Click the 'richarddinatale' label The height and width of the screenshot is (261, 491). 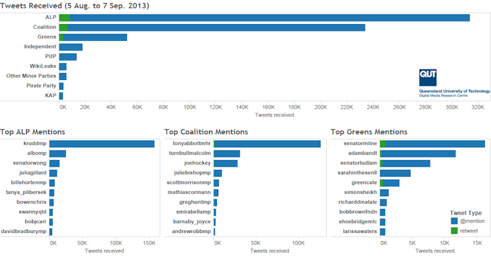358,202
